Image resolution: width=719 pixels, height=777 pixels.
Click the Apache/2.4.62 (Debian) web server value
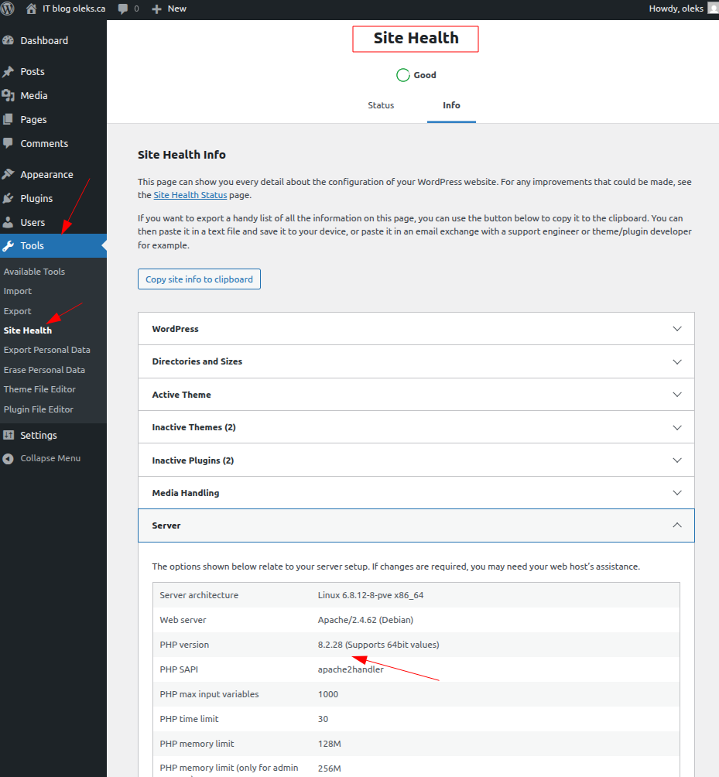click(365, 620)
